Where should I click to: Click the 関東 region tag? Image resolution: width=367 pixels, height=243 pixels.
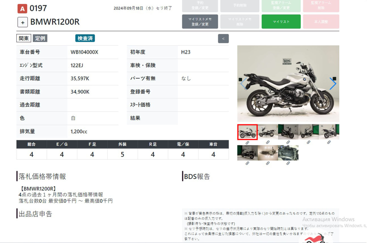24,38
